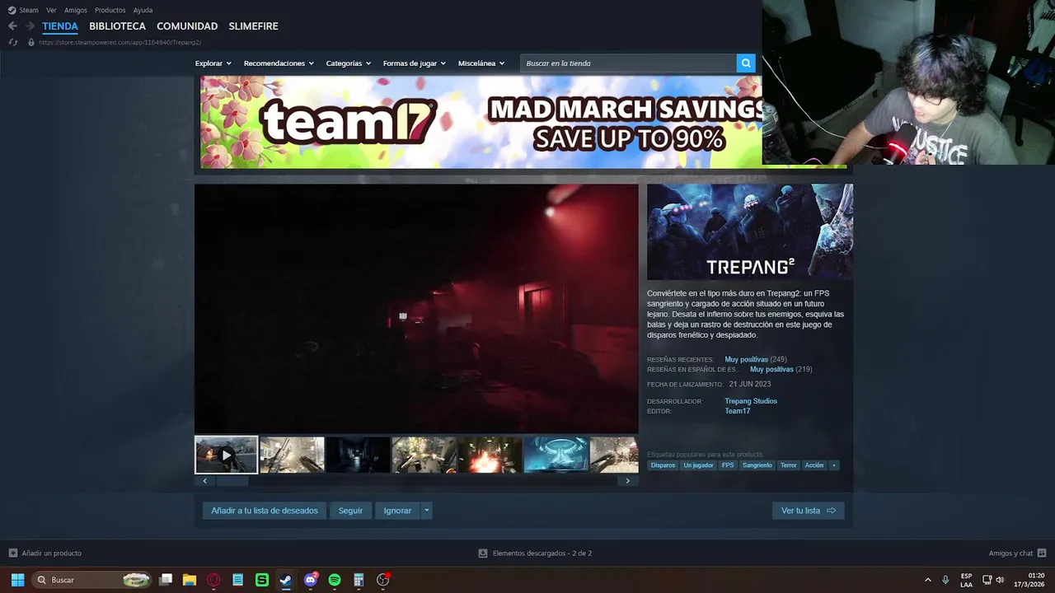
Task: Reload the store page with refresh icon
Action: tap(12, 42)
